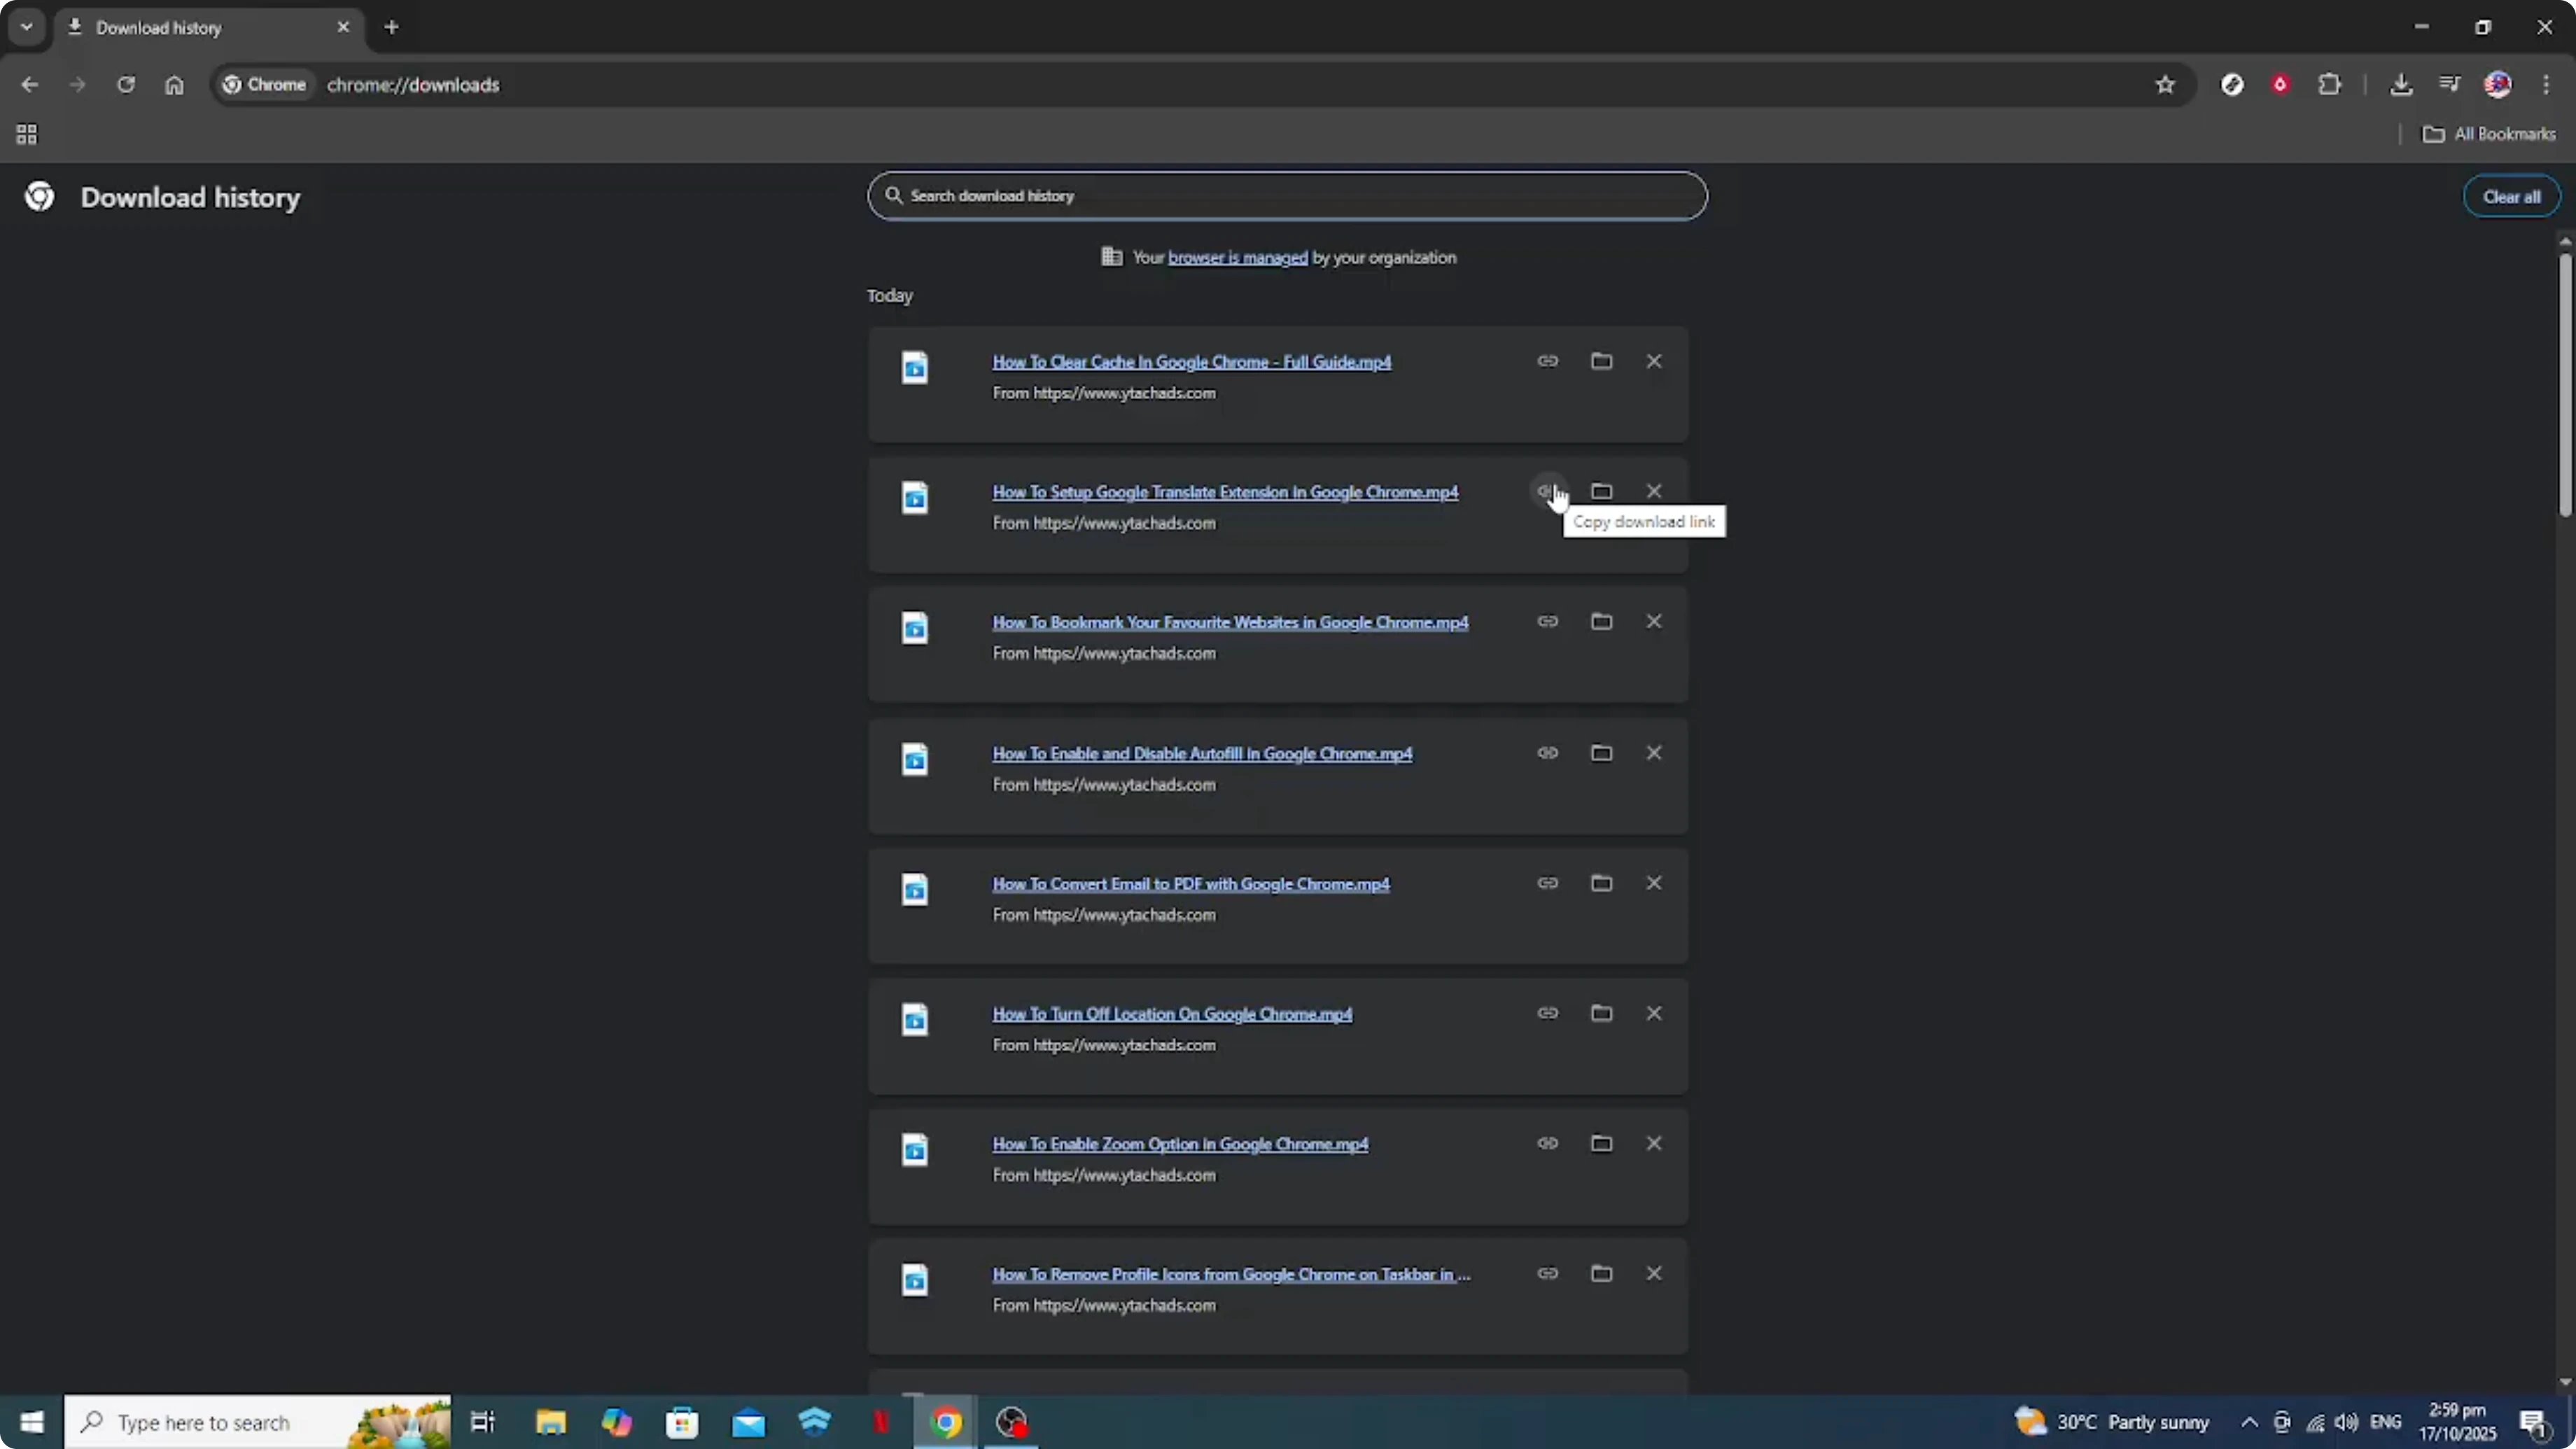This screenshot has width=2576, height=1449.
Task: Open the Extensions puzzle icon
Action: coord(2330,84)
